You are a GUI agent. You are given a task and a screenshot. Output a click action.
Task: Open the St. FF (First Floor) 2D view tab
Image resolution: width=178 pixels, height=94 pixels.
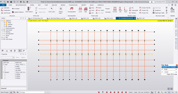(36, 18)
